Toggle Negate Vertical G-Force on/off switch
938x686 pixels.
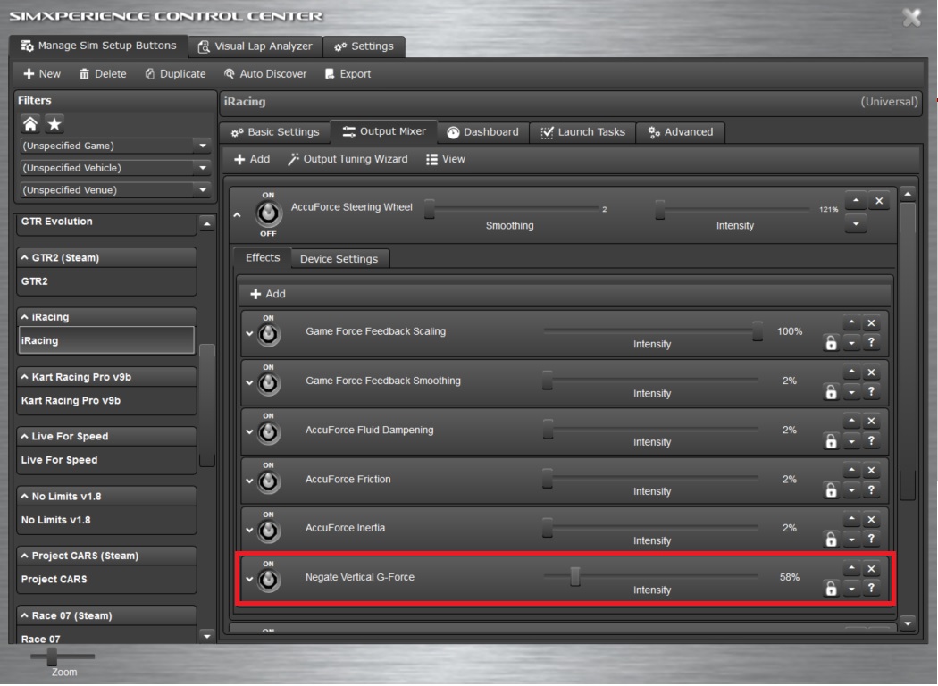point(269,580)
